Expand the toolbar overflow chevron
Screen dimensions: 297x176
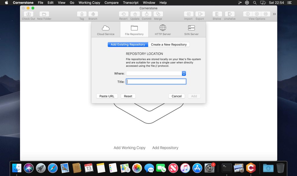[x=274, y=14]
